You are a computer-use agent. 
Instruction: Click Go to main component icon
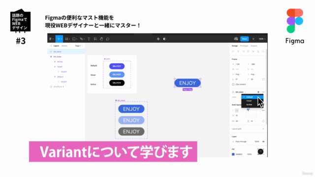coord(258,92)
